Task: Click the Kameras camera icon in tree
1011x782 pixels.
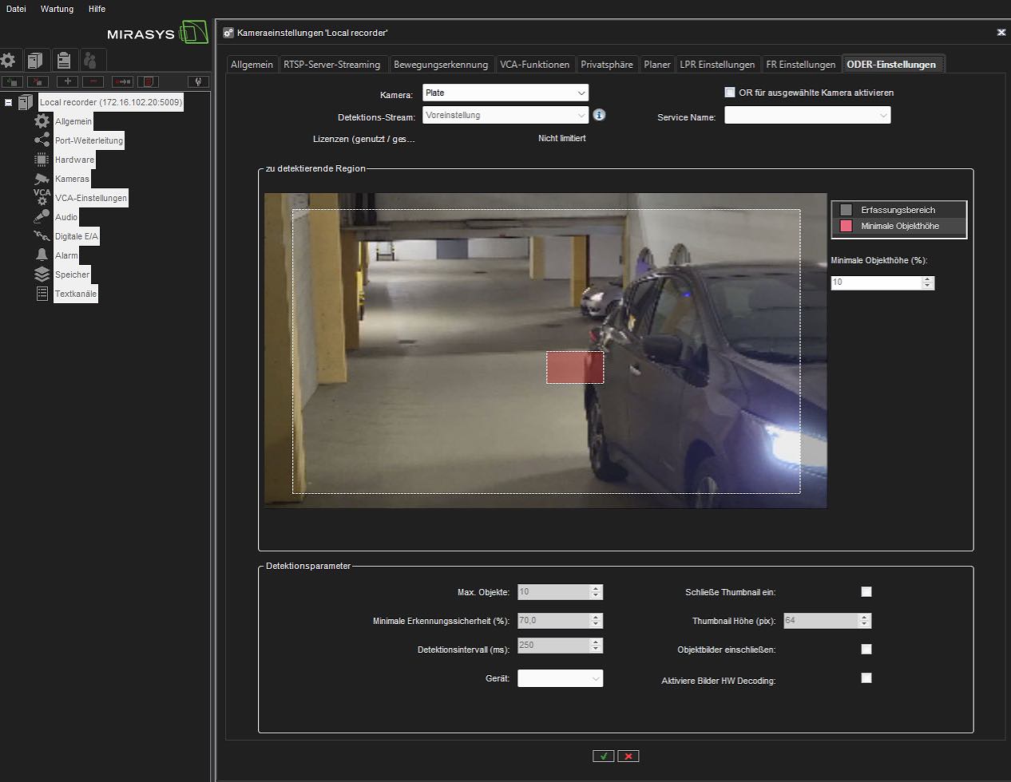Action: pyautogui.click(x=42, y=179)
